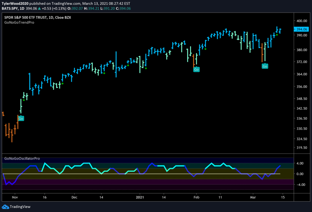Screen dimensions: 312x212
Task: Click the L:391.20 low value
Action: (107, 8)
